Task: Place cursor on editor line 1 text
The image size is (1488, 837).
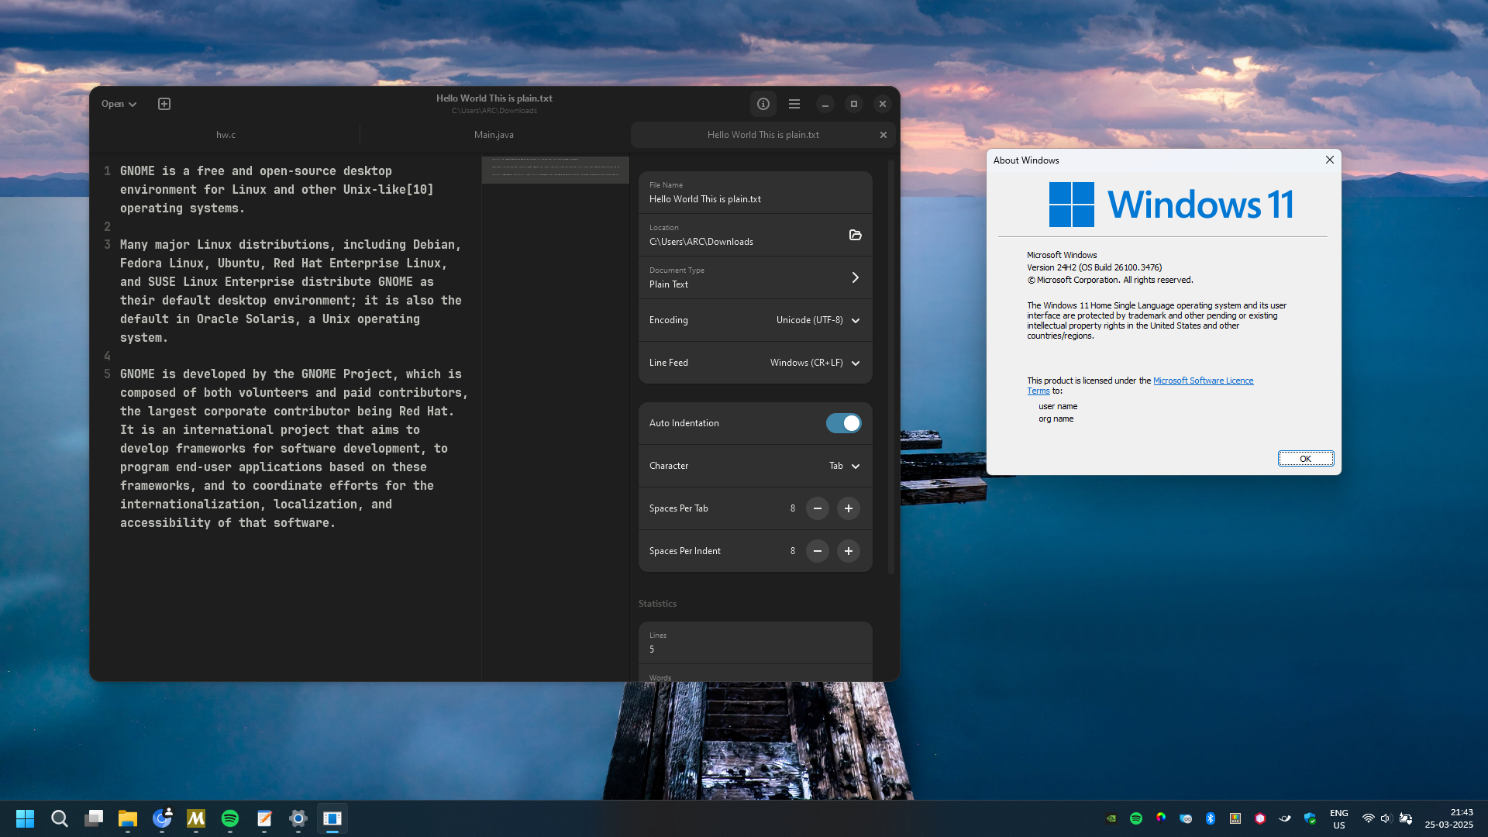Action: coord(277,190)
